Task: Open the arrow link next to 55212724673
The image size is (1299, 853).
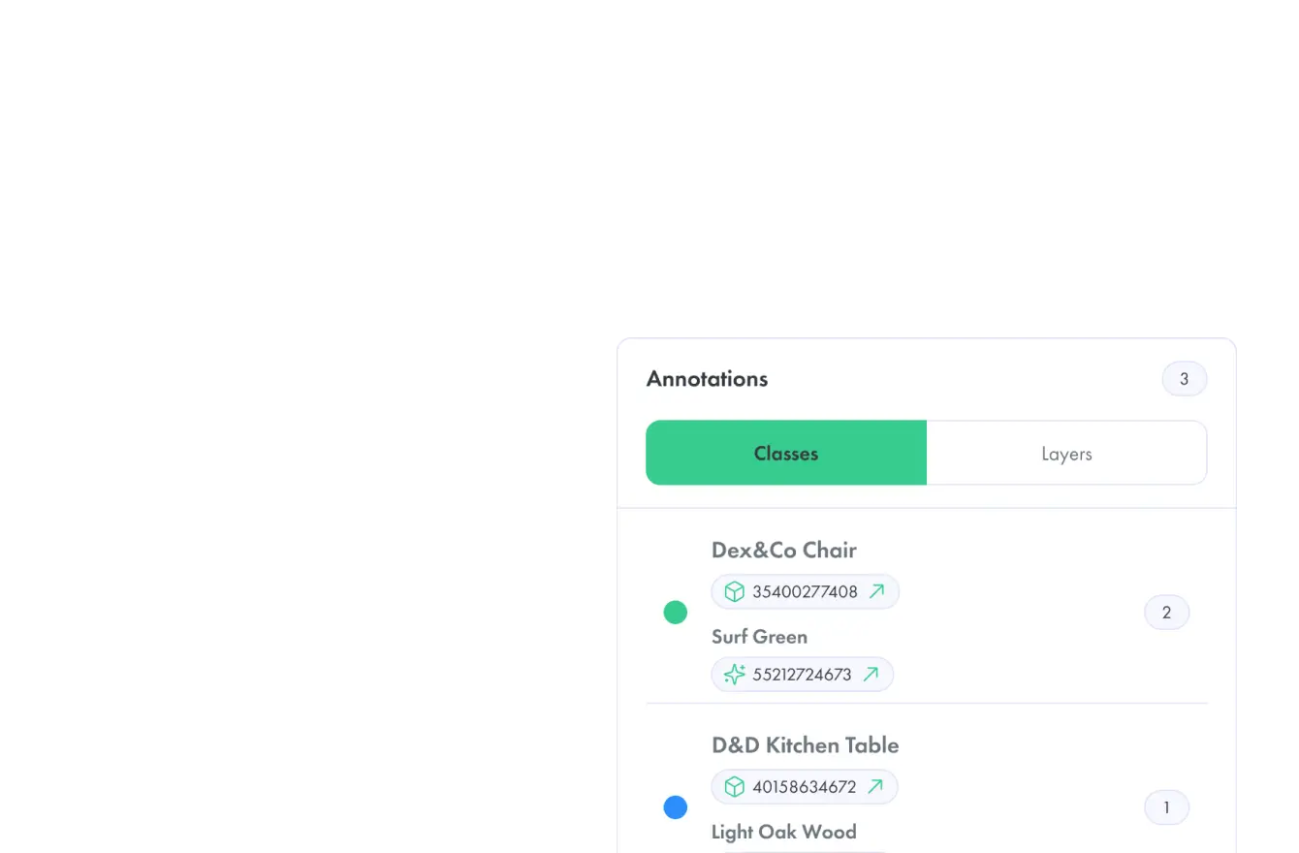Action: (x=871, y=674)
